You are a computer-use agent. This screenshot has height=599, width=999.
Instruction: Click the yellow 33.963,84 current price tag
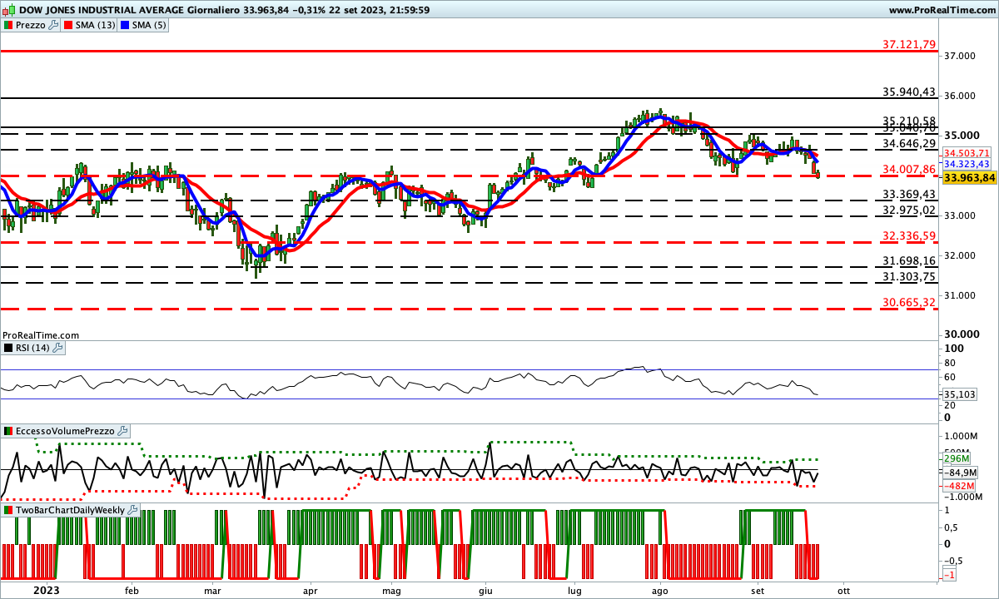point(970,177)
